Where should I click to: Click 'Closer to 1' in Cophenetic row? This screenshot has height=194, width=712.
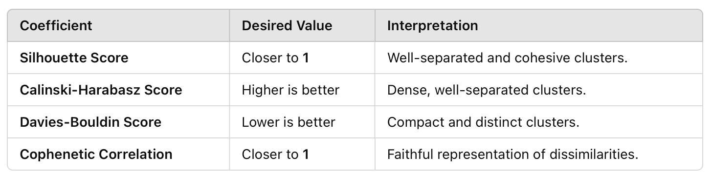click(x=275, y=154)
